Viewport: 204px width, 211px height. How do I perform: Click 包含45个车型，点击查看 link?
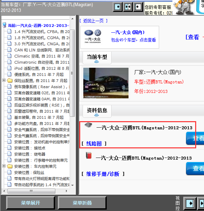click(133, 40)
